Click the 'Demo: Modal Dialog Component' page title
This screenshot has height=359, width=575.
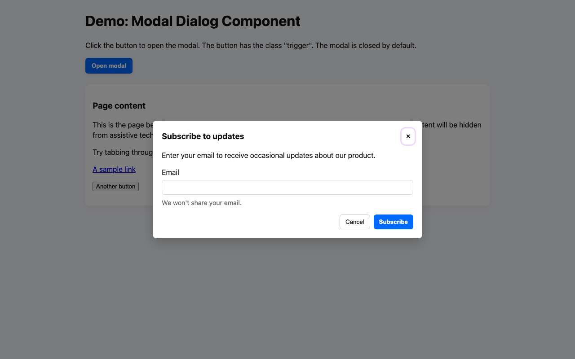[192, 21]
